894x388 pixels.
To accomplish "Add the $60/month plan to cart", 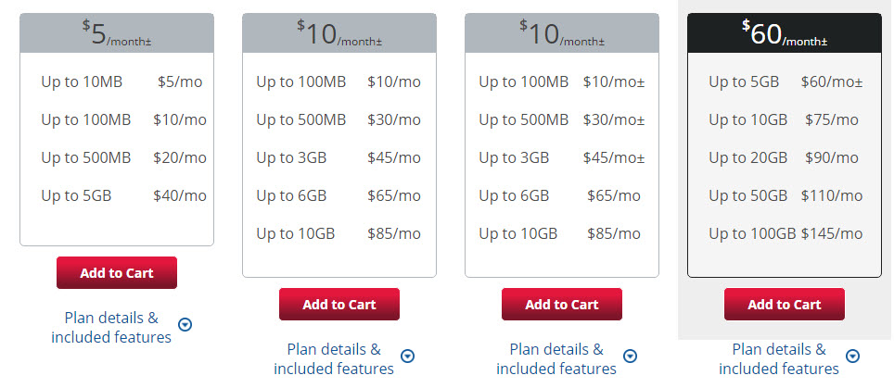I will (785, 305).
